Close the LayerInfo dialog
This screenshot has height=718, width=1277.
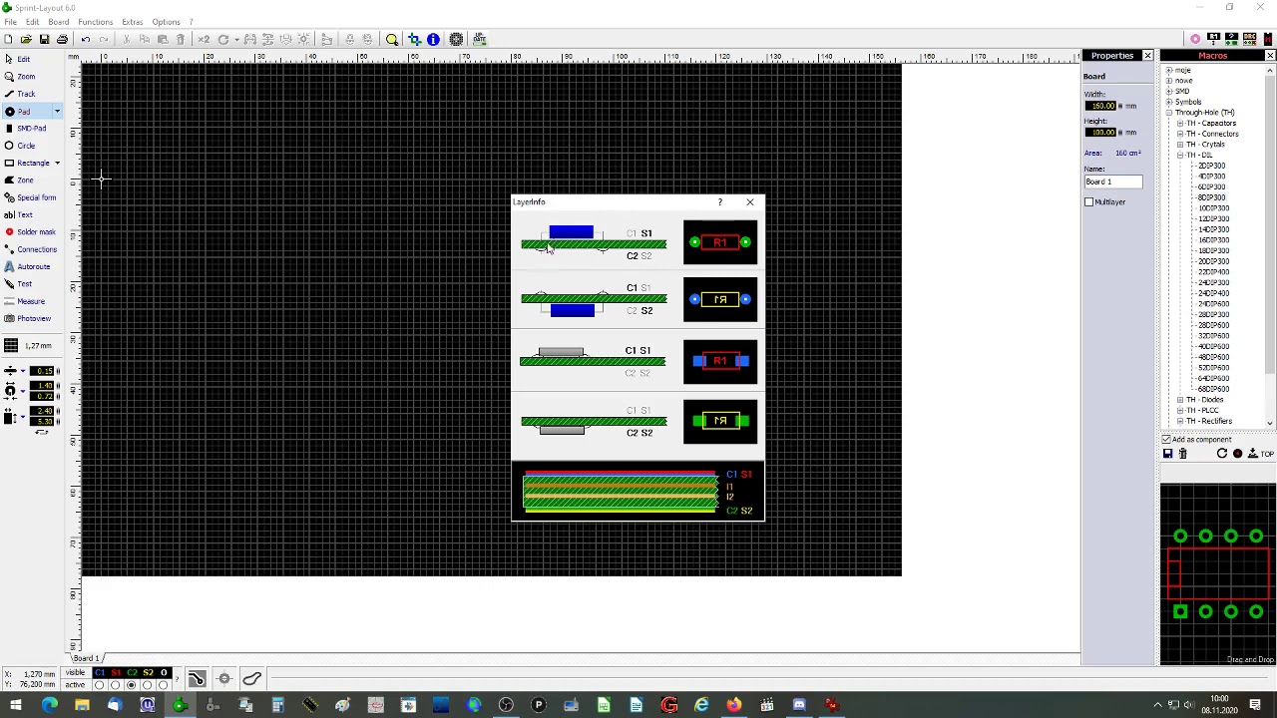click(750, 202)
